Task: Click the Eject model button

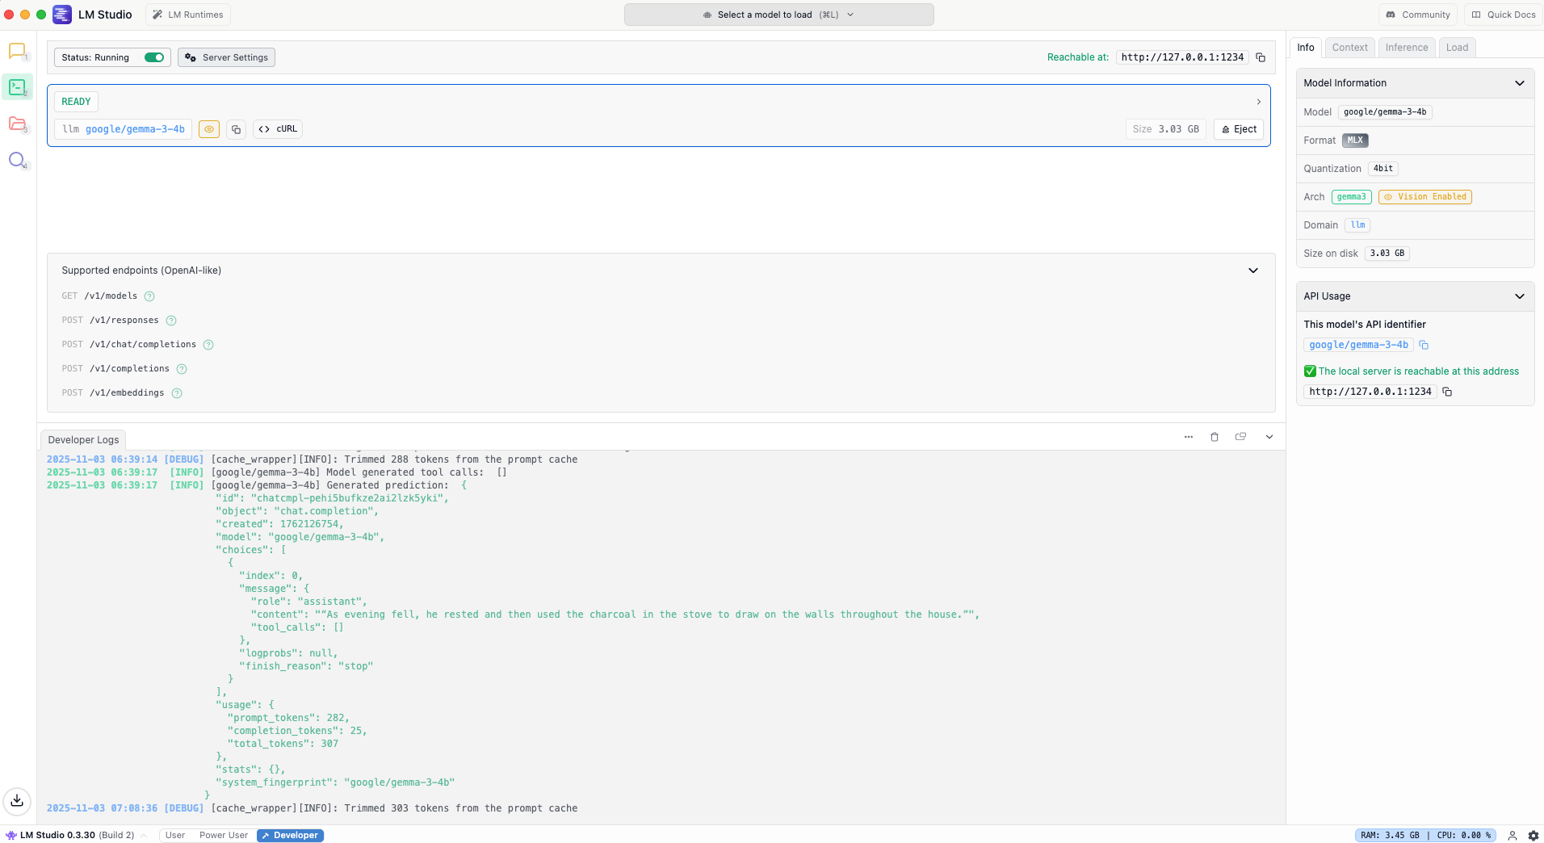Action: tap(1239, 129)
